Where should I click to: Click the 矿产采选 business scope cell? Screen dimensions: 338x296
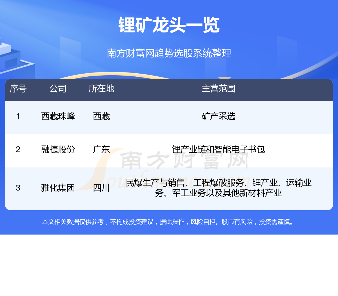[219, 116]
